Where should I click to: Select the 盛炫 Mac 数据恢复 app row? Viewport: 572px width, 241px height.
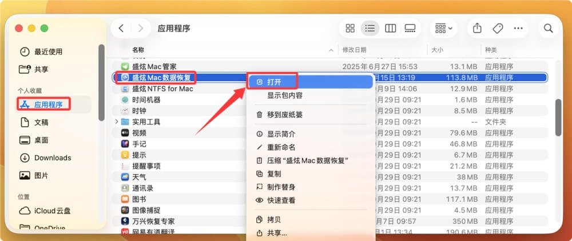329,77
